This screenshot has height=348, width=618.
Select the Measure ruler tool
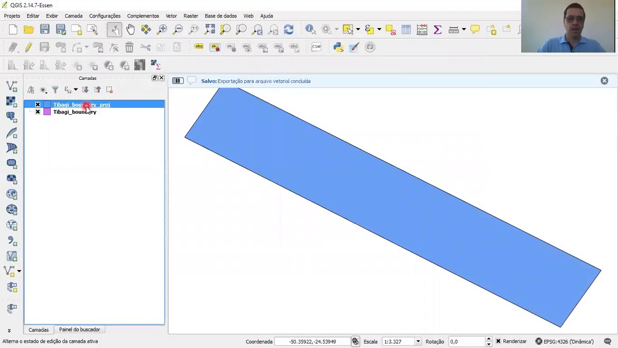[x=453, y=30]
